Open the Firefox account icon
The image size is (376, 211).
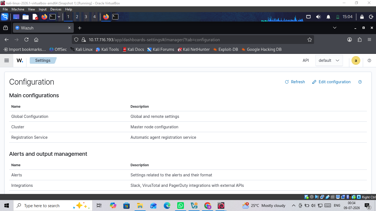coord(350,40)
